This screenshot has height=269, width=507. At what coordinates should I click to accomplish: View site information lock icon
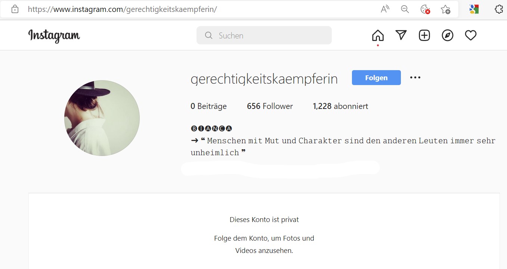(15, 9)
